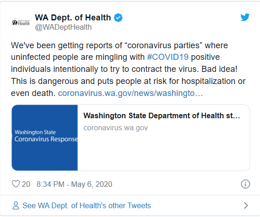
Task: Click the person icon beside See other Tweets
Action: click(16, 205)
